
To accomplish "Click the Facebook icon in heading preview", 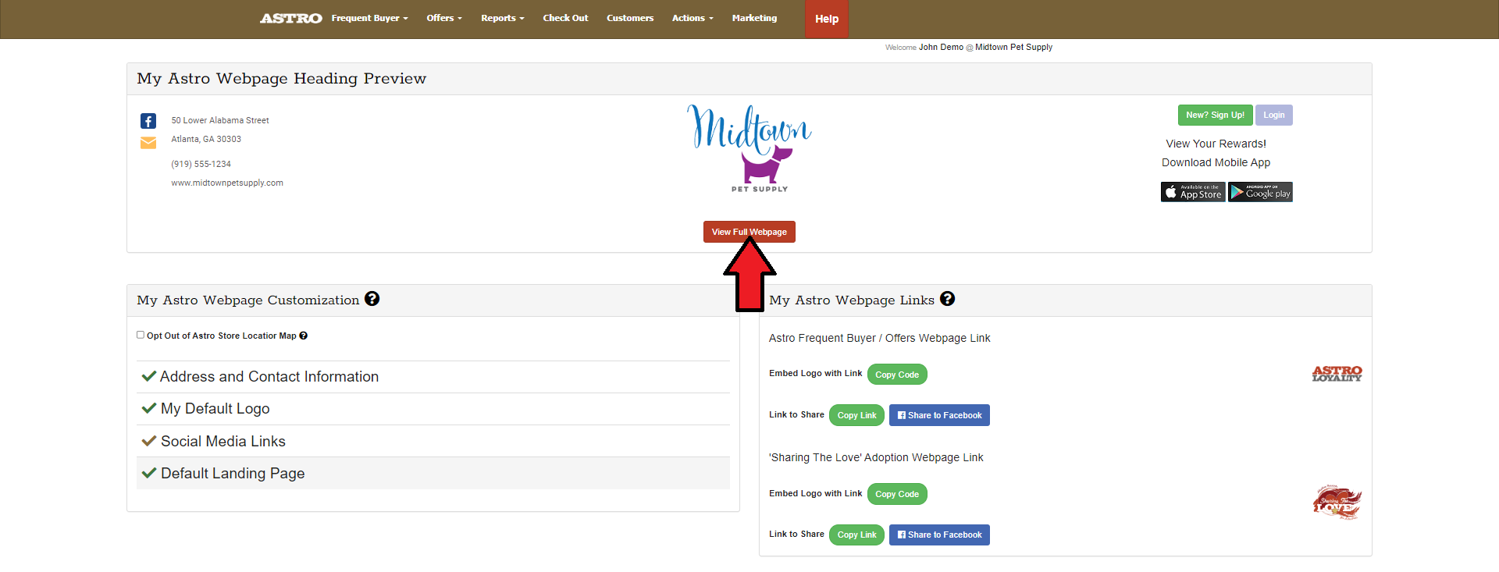I will (x=148, y=121).
